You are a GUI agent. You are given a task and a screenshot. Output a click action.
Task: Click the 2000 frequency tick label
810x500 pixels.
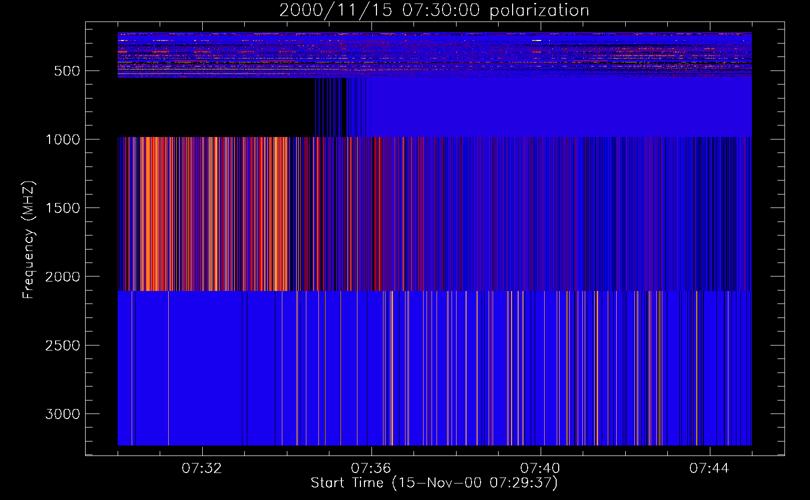click(63, 276)
